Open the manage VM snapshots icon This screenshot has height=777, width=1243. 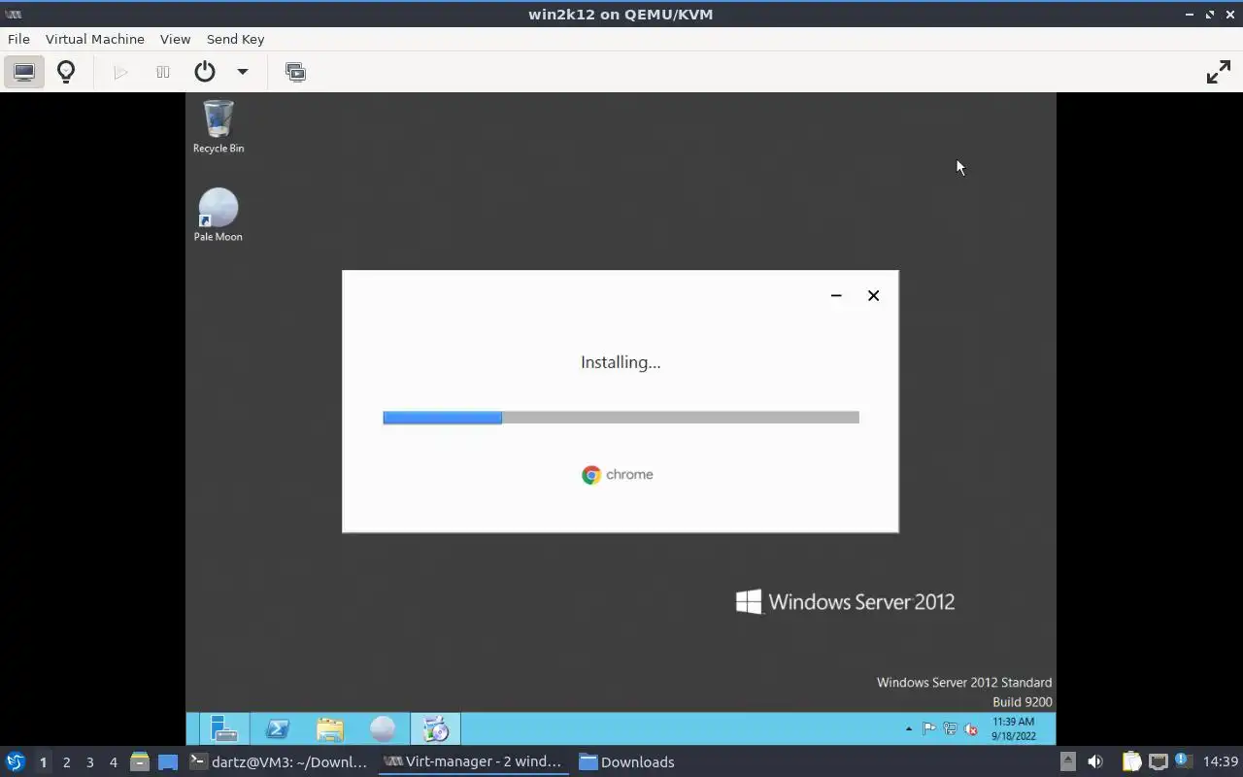295,72
